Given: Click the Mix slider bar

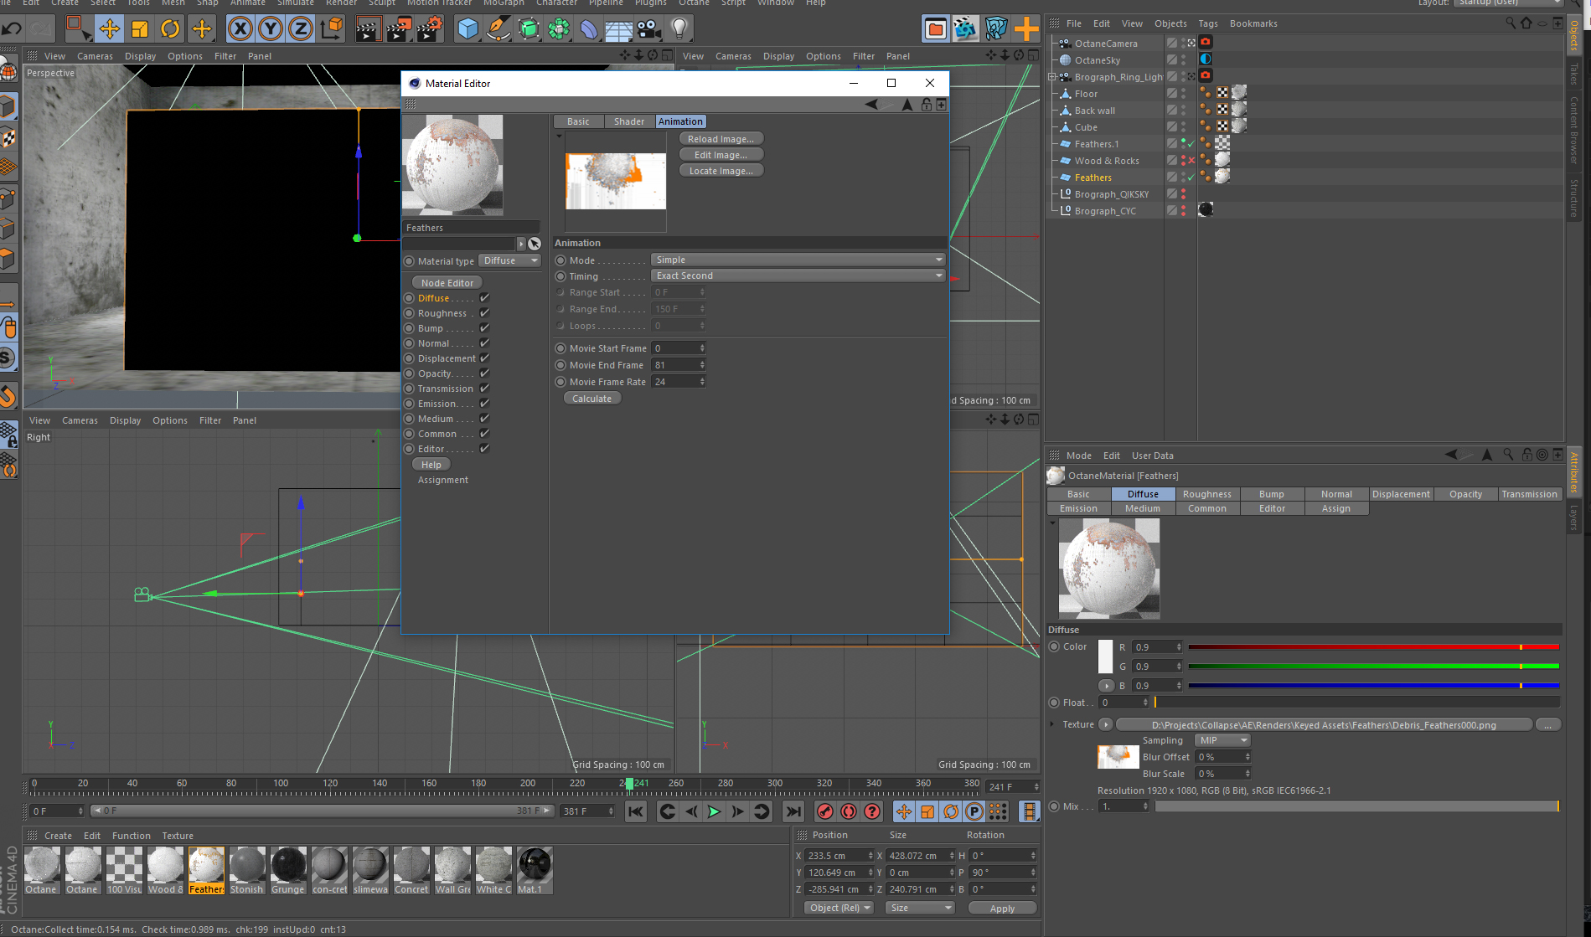Looking at the screenshot, I should coord(1357,806).
